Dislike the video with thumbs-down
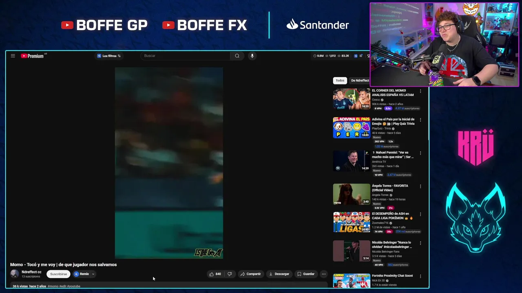 tap(230, 274)
